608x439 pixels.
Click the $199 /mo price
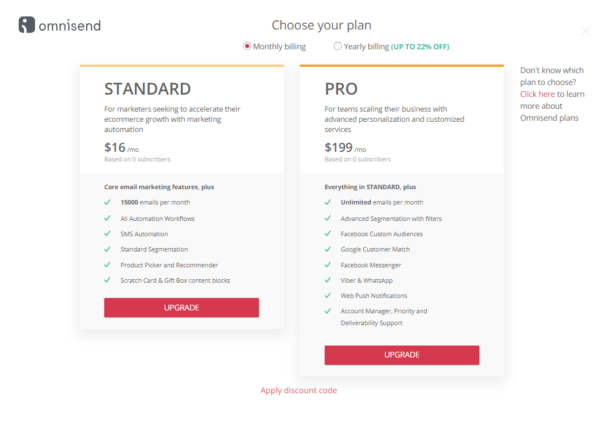(x=345, y=148)
